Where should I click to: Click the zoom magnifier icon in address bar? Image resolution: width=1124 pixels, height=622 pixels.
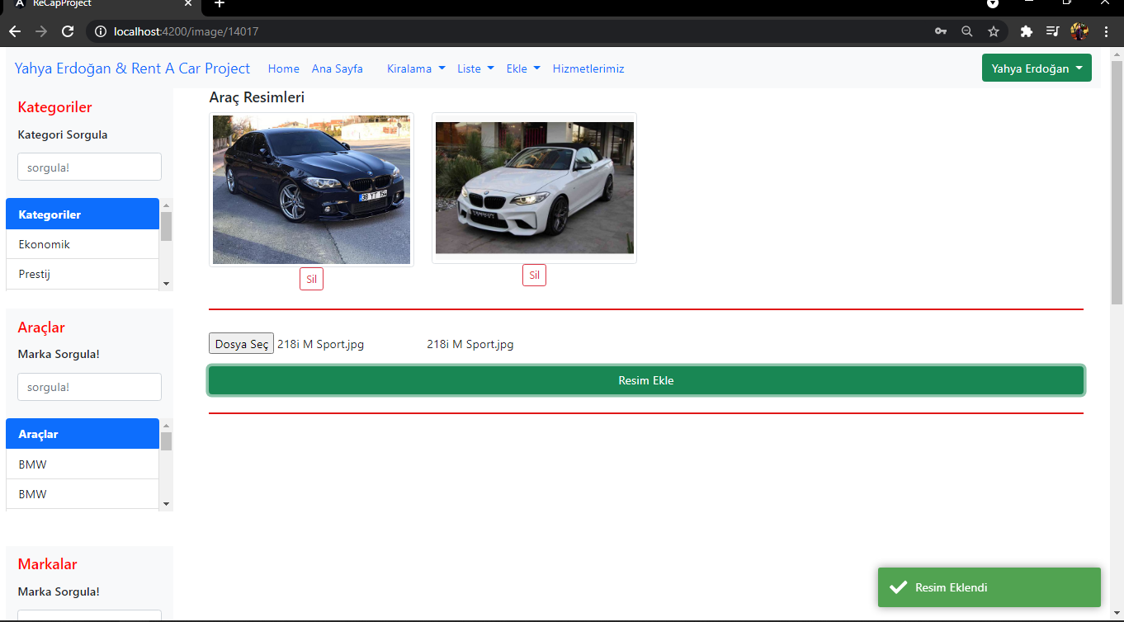(966, 31)
